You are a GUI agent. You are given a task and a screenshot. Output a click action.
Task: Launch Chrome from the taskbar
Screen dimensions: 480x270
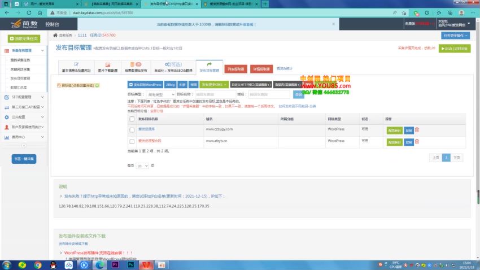coord(38,265)
